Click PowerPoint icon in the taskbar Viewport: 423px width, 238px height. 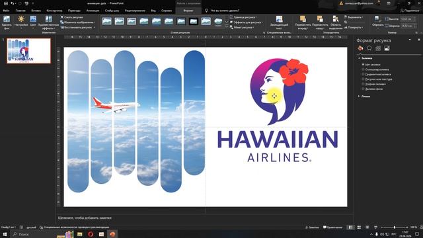[x=112, y=234]
